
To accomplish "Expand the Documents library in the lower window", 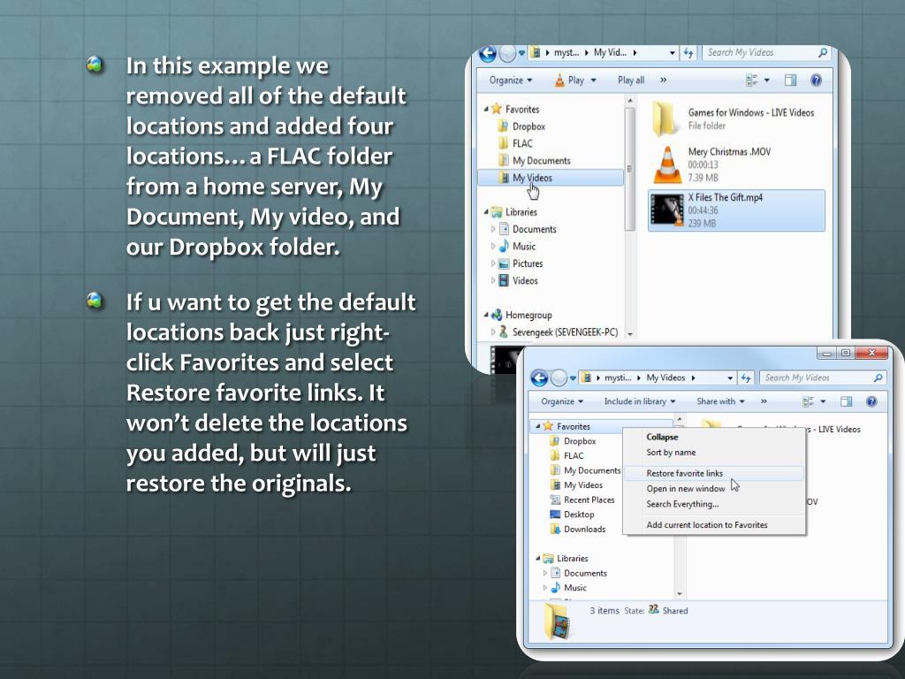I will click(544, 573).
